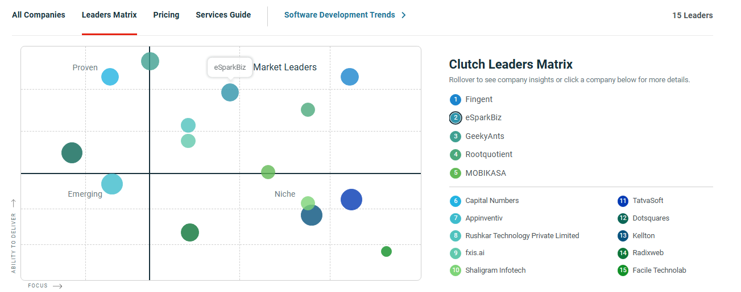The width and height of the screenshot is (741, 292).
Task: Click the Proven quadrant label
Action: (85, 67)
